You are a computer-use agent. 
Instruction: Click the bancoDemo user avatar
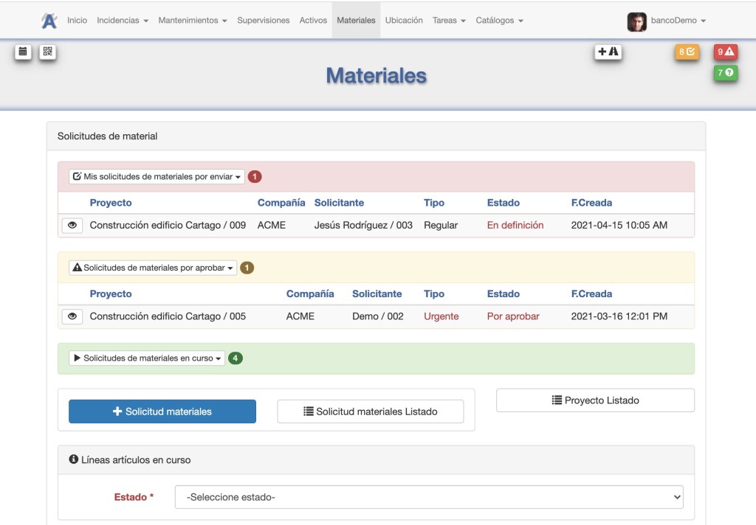pyautogui.click(x=636, y=21)
